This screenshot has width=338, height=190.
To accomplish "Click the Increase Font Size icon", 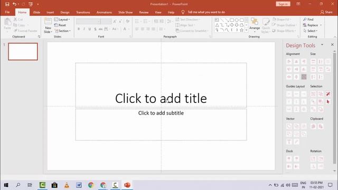I will [x=115, y=21].
